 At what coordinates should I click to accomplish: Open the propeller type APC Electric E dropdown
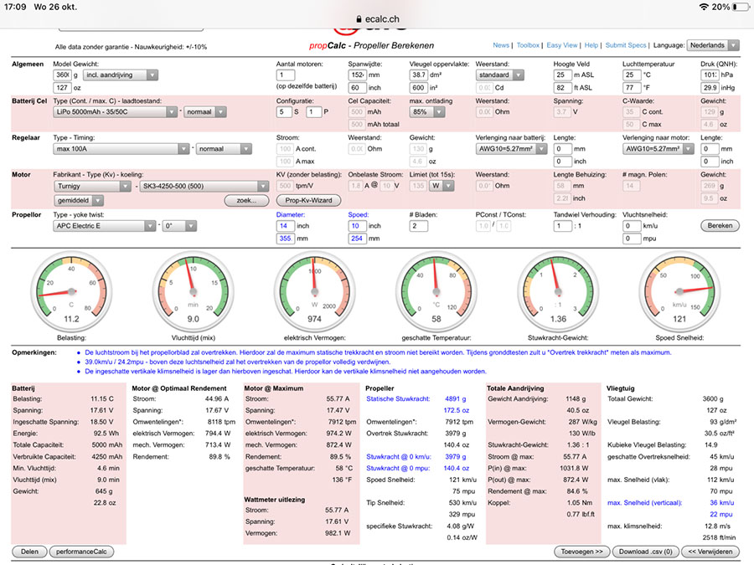click(105, 226)
